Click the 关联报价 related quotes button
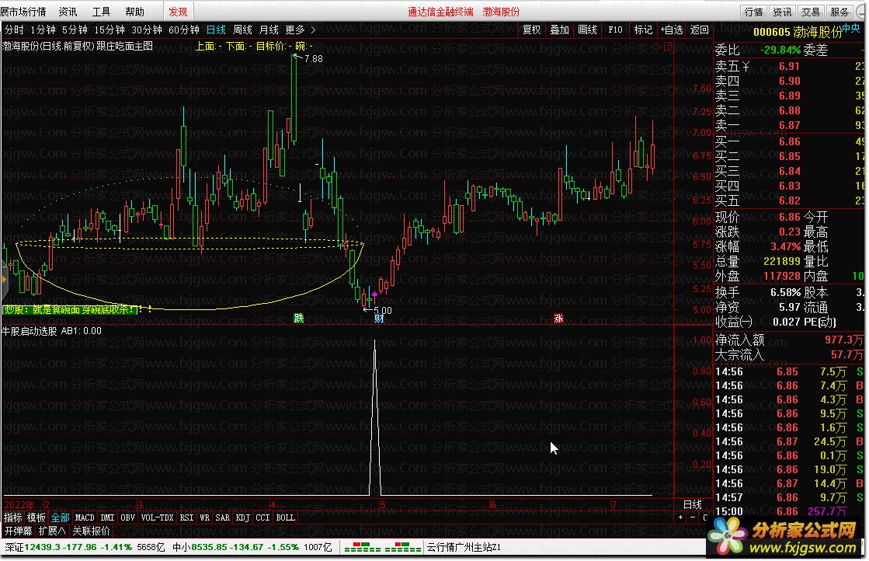Viewport: 869px width, 561px height. [91, 531]
